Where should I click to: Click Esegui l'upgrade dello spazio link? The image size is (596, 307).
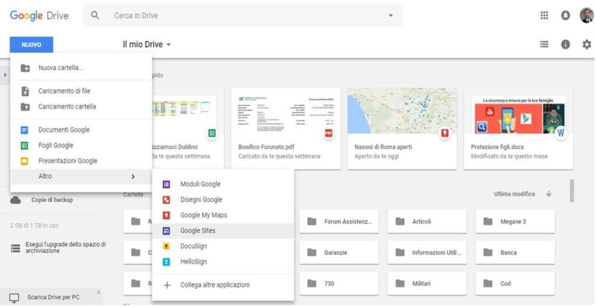tap(65, 248)
